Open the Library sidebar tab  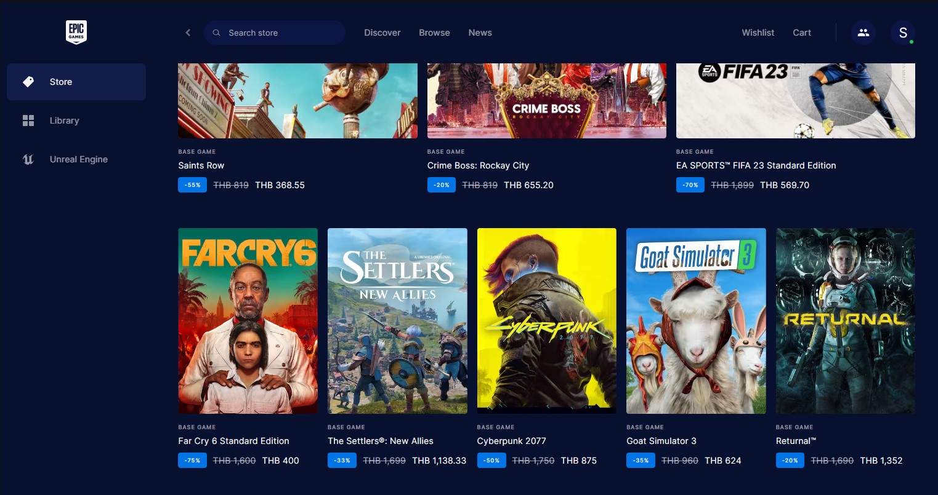[x=76, y=121]
